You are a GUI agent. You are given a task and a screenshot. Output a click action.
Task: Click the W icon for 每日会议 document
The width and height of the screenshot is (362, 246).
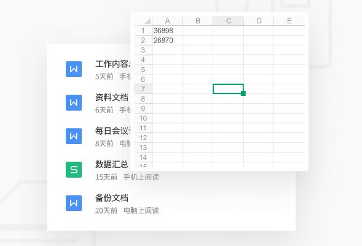[74, 136]
